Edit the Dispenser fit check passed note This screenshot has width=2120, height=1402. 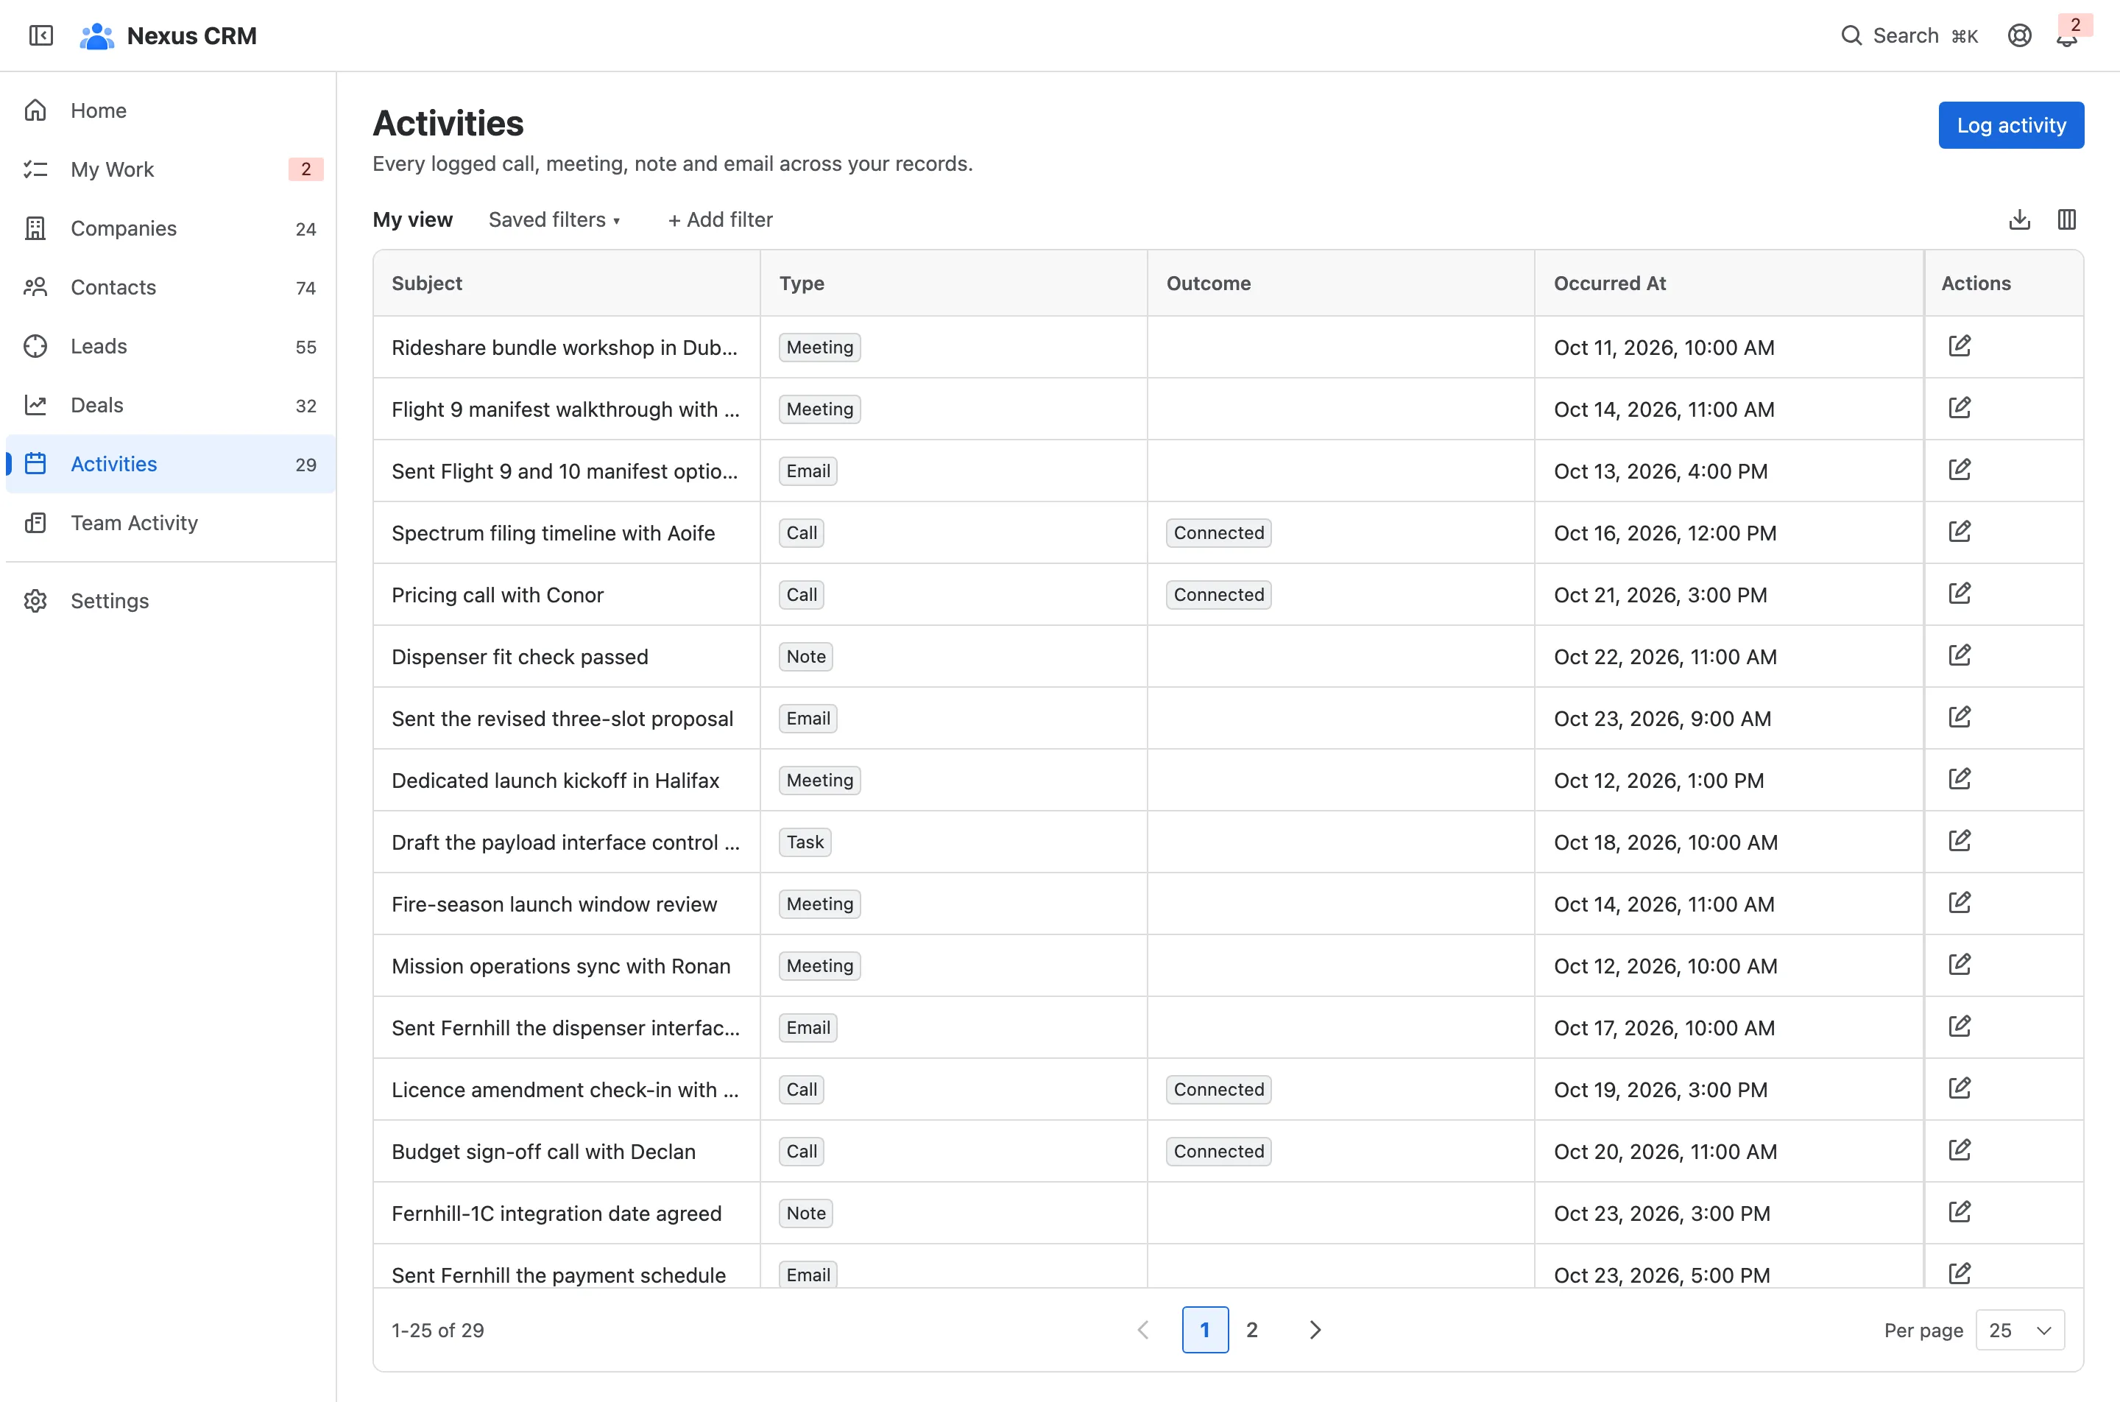coord(1959,655)
